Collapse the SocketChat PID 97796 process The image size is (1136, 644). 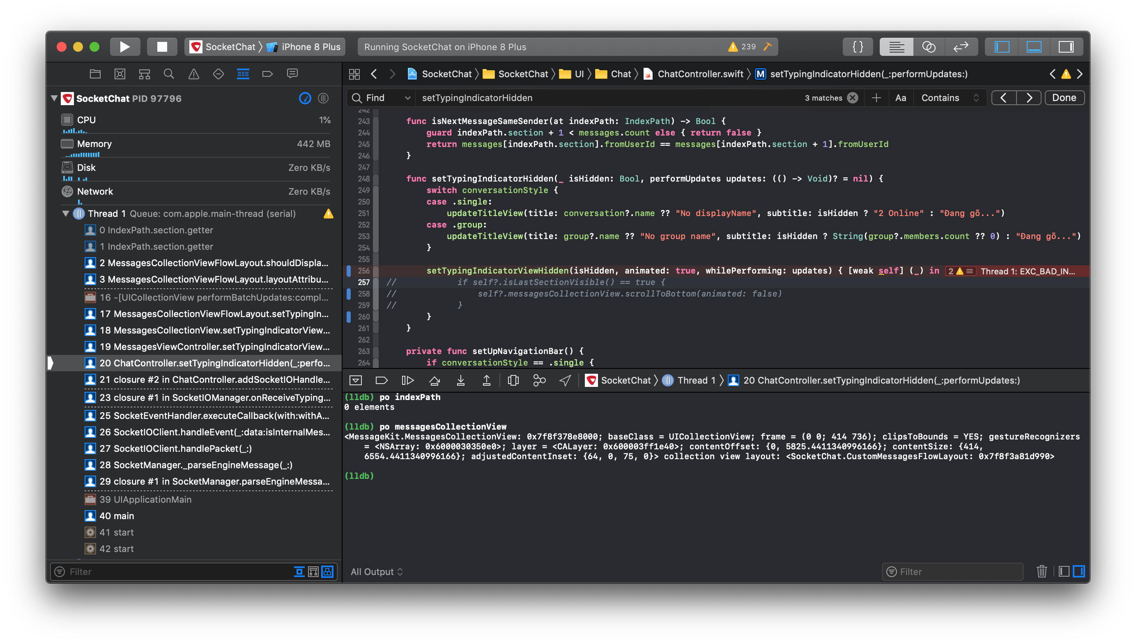pos(54,98)
